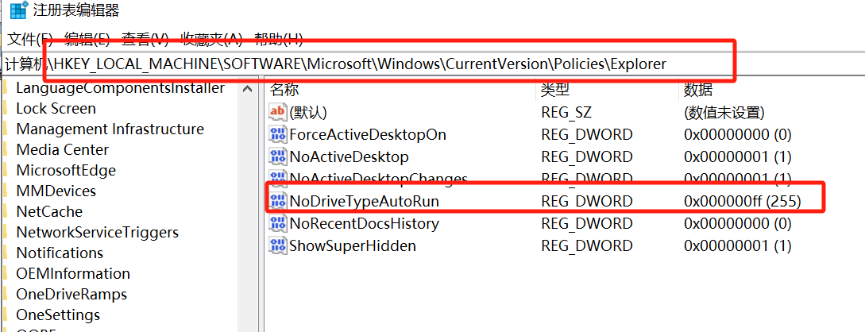
Task: Click REG_DWORD type of ShowSuperHidden
Action: click(x=586, y=245)
